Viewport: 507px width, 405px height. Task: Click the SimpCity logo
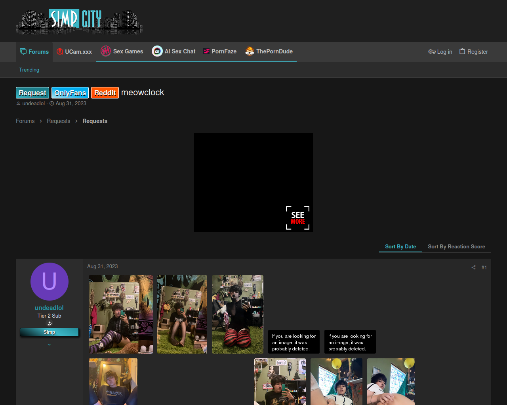pyautogui.click(x=79, y=21)
